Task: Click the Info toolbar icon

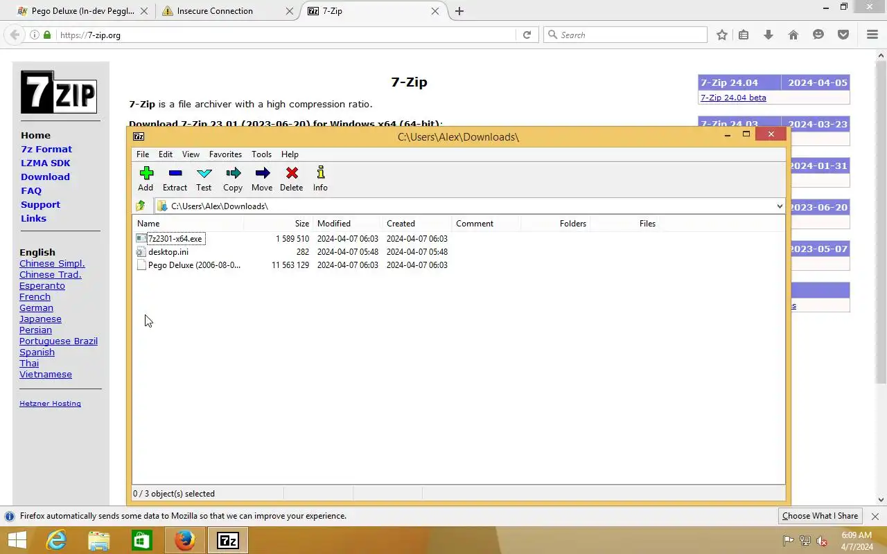Action: click(320, 173)
